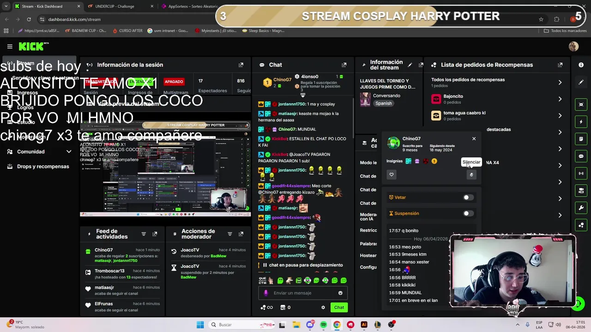591x332 pixels.
Task: Click the purple microphone icon in chat input
Action: pyautogui.click(x=265, y=293)
